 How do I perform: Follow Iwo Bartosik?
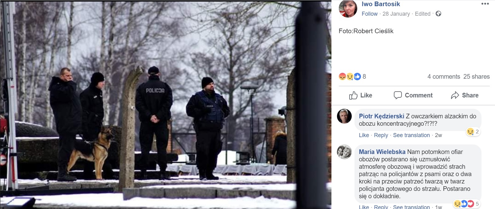370,14
